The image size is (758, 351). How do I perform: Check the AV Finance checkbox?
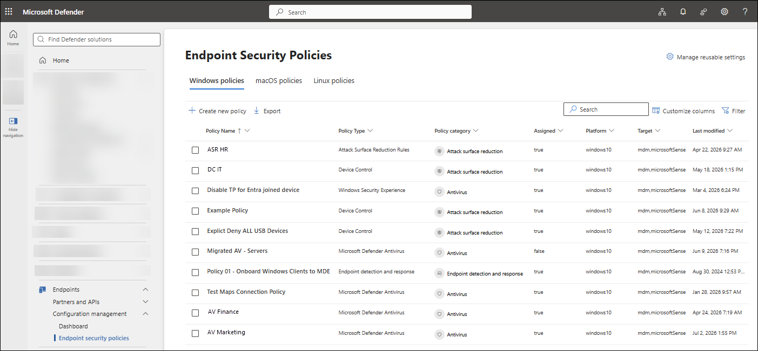(x=195, y=313)
